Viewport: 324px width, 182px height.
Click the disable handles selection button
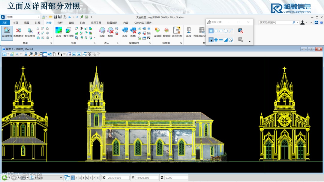[240, 31]
